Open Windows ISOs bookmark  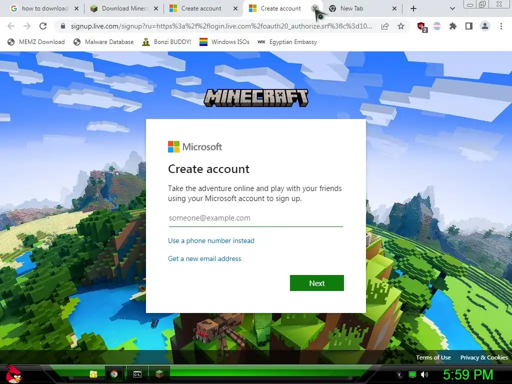[x=224, y=42]
